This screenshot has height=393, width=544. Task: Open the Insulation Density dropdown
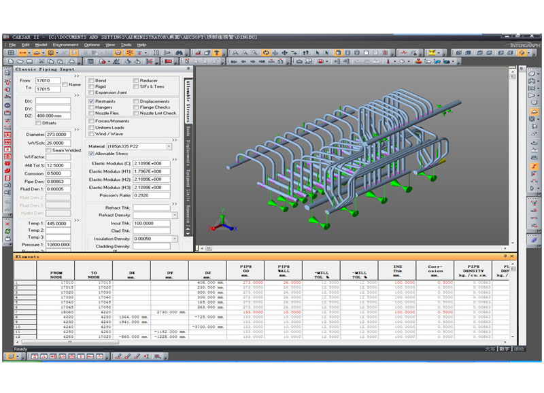(x=174, y=239)
